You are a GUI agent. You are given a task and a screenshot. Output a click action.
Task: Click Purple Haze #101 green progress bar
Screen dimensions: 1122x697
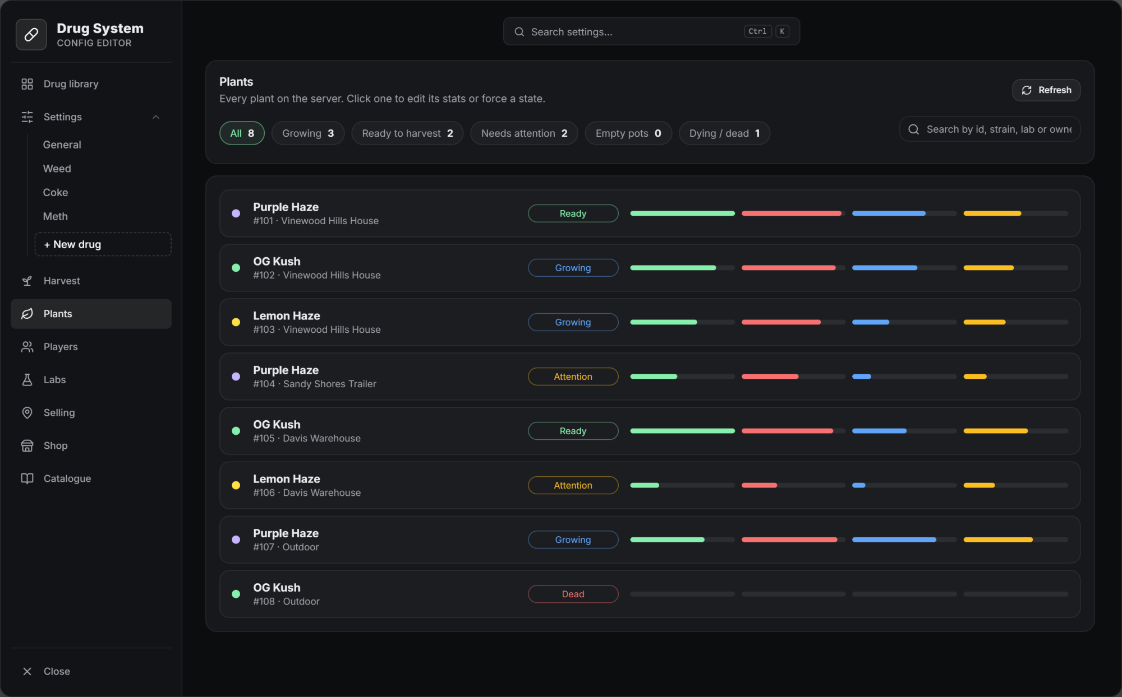tap(682, 213)
